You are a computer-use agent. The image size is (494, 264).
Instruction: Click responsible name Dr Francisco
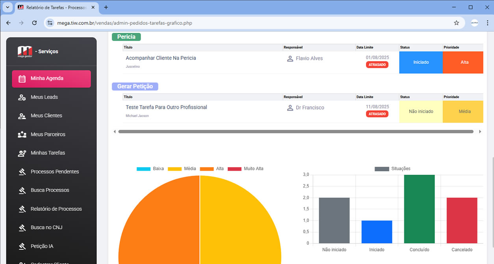point(310,108)
